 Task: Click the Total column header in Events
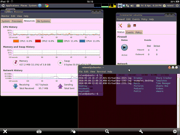149,46
